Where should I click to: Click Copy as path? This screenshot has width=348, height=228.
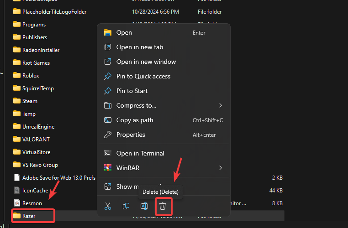135,120
